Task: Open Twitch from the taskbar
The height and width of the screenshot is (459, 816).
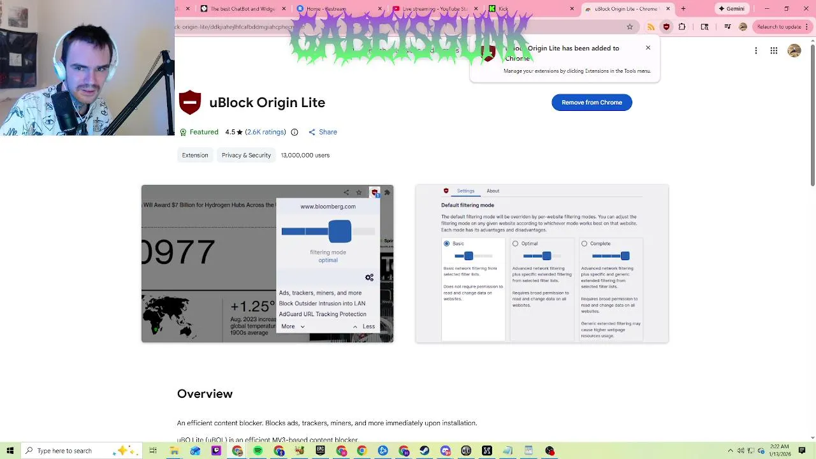Action: point(216,451)
